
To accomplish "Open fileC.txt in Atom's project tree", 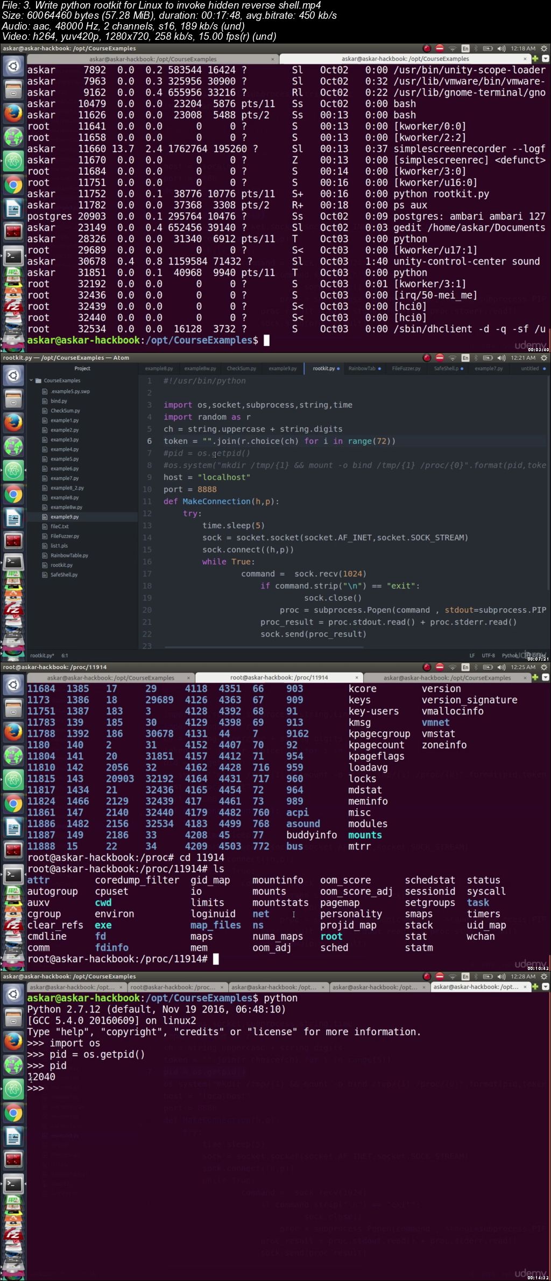I will pyautogui.click(x=60, y=526).
